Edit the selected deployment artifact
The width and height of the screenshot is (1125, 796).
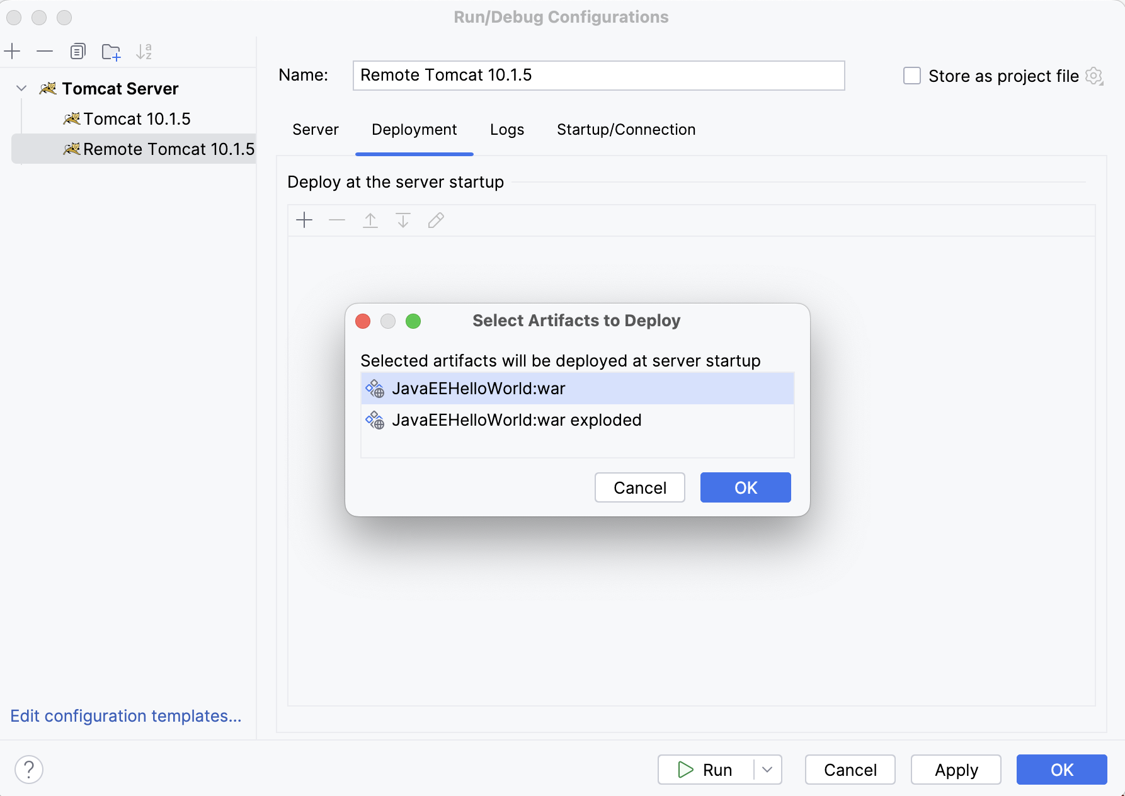click(x=436, y=220)
